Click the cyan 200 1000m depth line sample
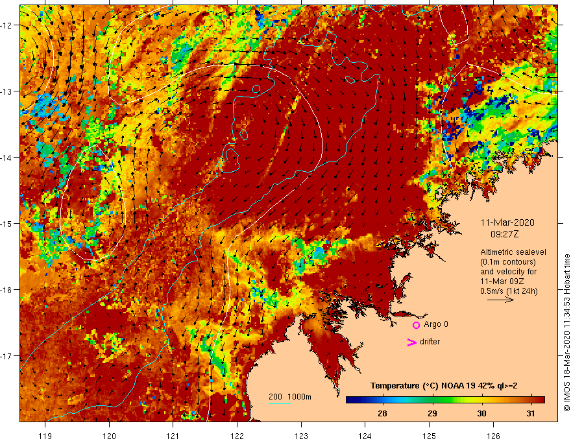571x441 pixels. pyautogui.click(x=279, y=403)
